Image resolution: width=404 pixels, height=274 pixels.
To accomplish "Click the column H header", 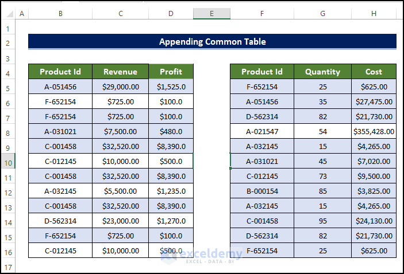I will [x=374, y=13].
